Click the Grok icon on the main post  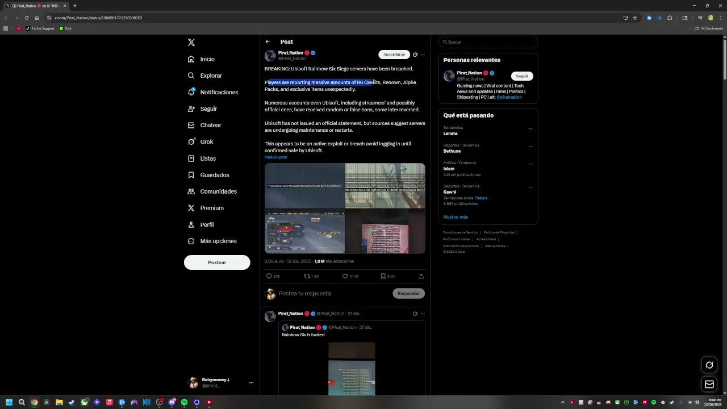(x=415, y=55)
